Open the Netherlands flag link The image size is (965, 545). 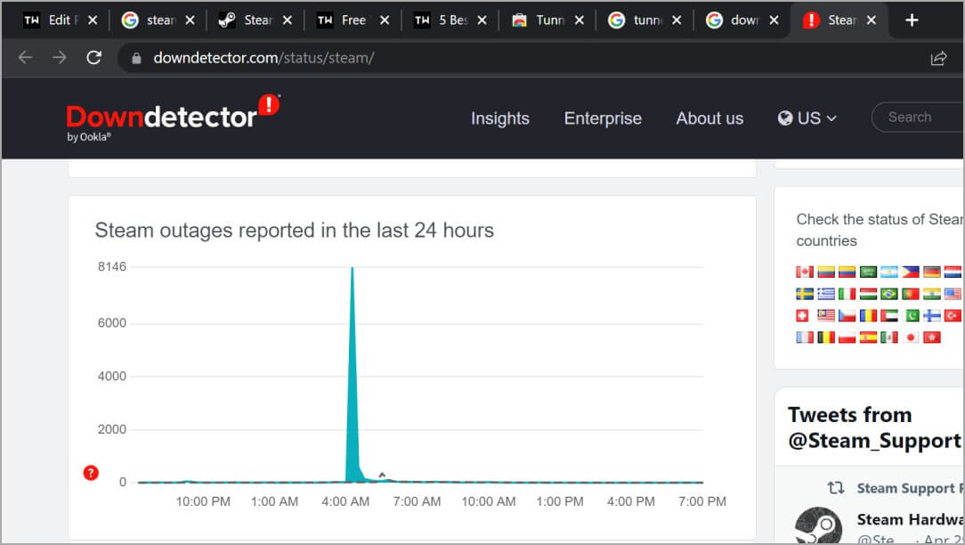point(953,272)
